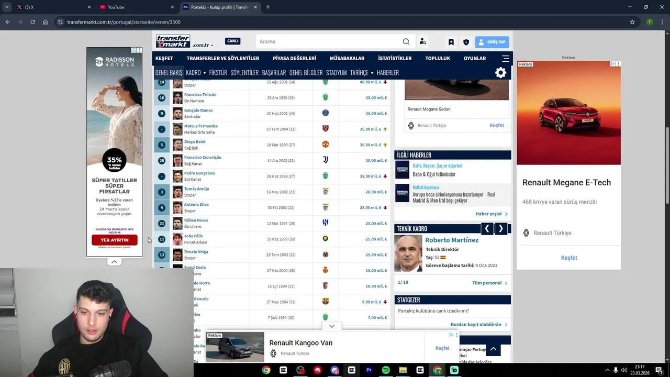The width and height of the screenshot is (670, 377).
Task: Click PSG crest in Gonçalo Ramos row
Action: pos(325,113)
